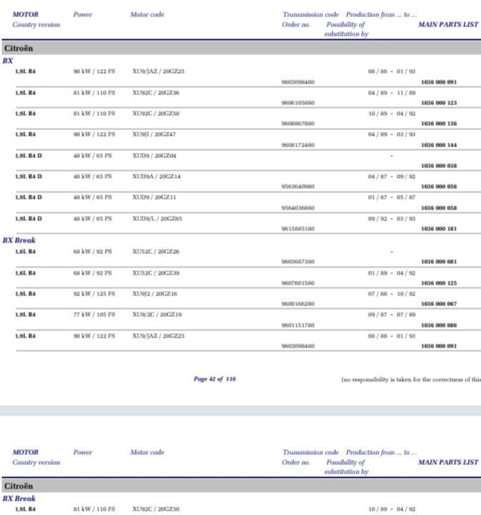
Task: Select production range 04/89 - 11/89
Action: click(392, 92)
